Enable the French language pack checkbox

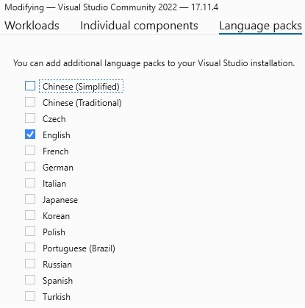click(x=30, y=151)
